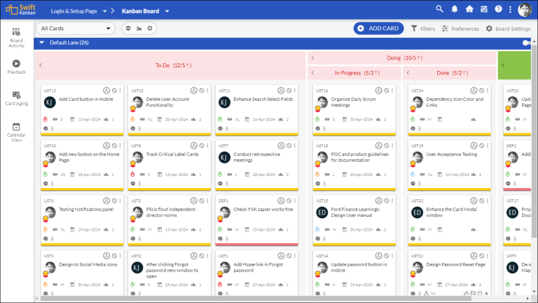Toggle the Default Lane switch on right
This screenshot has height=303, width=538.
pos(526,43)
